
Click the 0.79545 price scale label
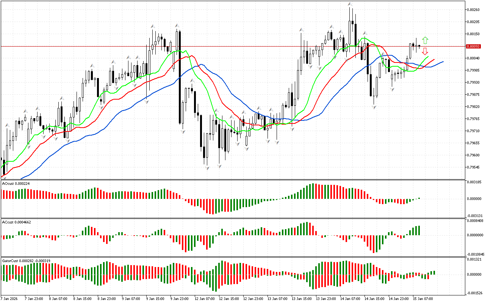[x=474, y=167]
